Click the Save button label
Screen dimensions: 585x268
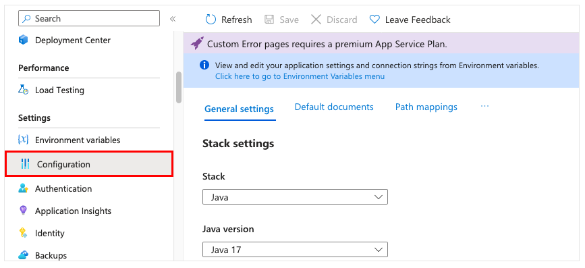(x=289, y=20)
